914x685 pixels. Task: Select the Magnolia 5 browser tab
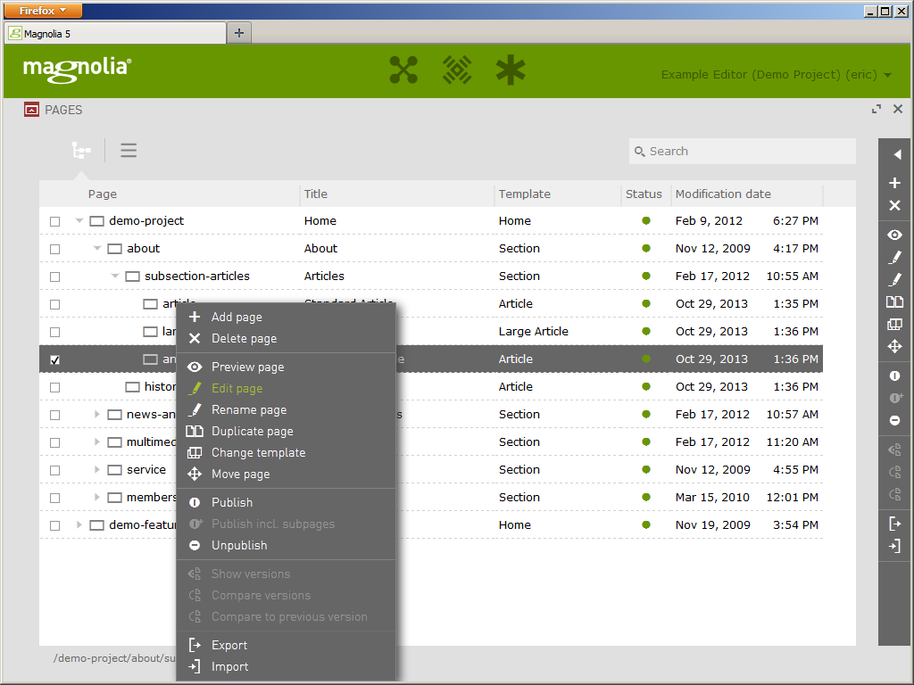pos(115,34)
